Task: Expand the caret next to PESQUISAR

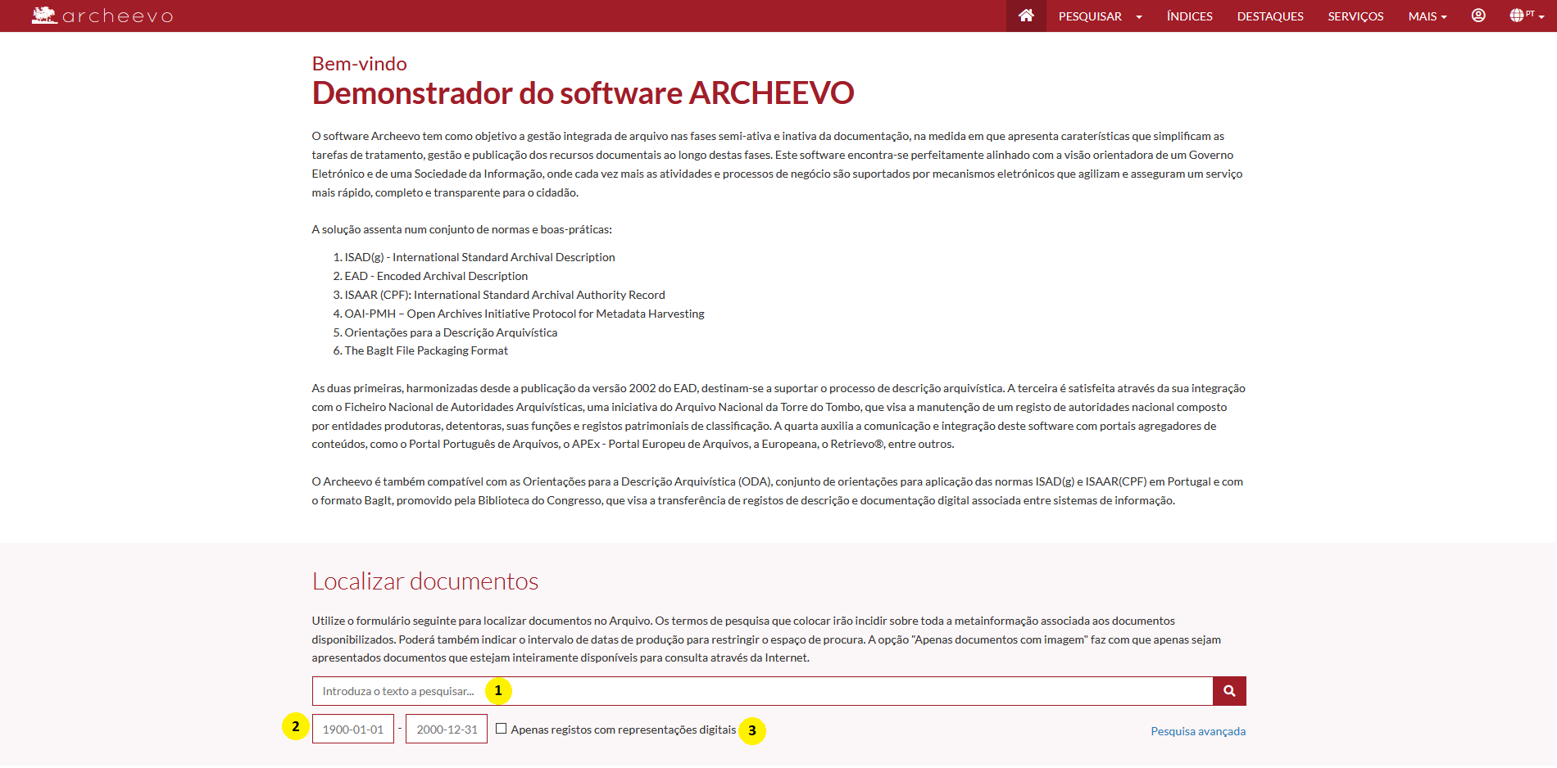Action: pyautogui.click(x=1139, y=17)
